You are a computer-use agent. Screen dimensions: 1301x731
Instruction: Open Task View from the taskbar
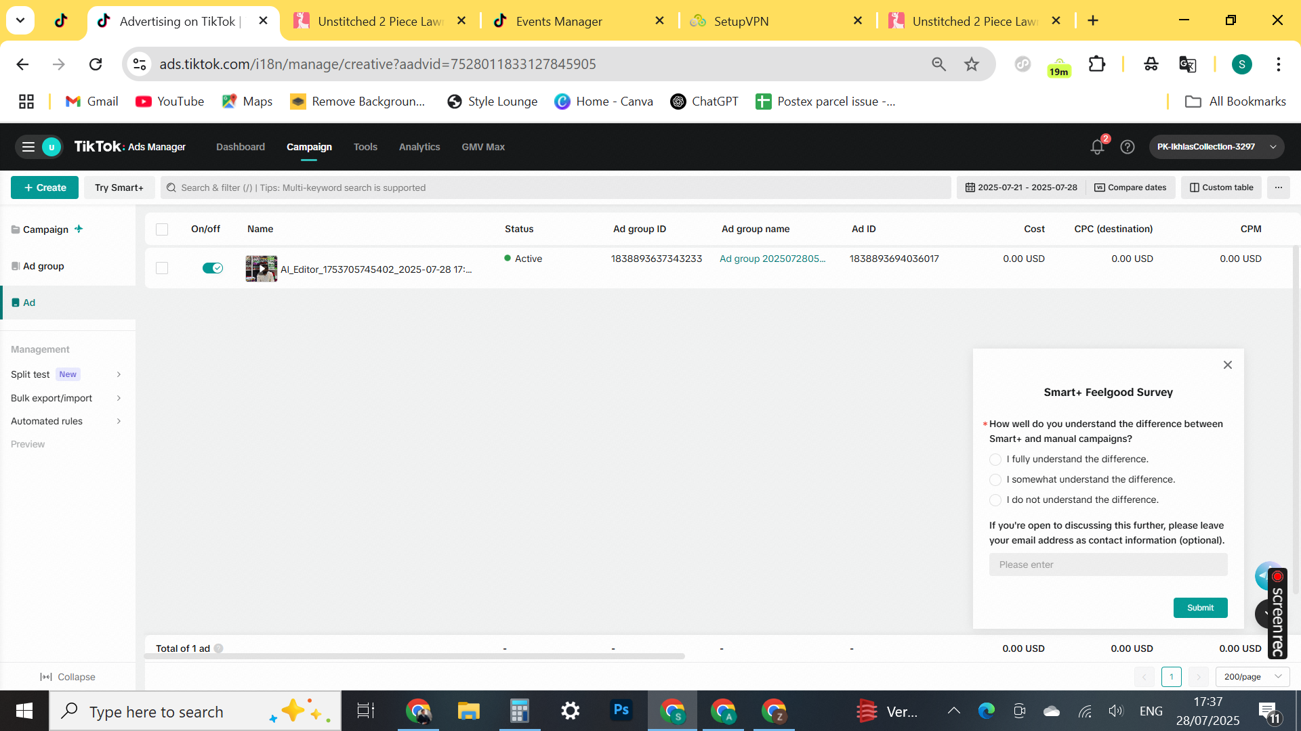(x=366, y=711)
